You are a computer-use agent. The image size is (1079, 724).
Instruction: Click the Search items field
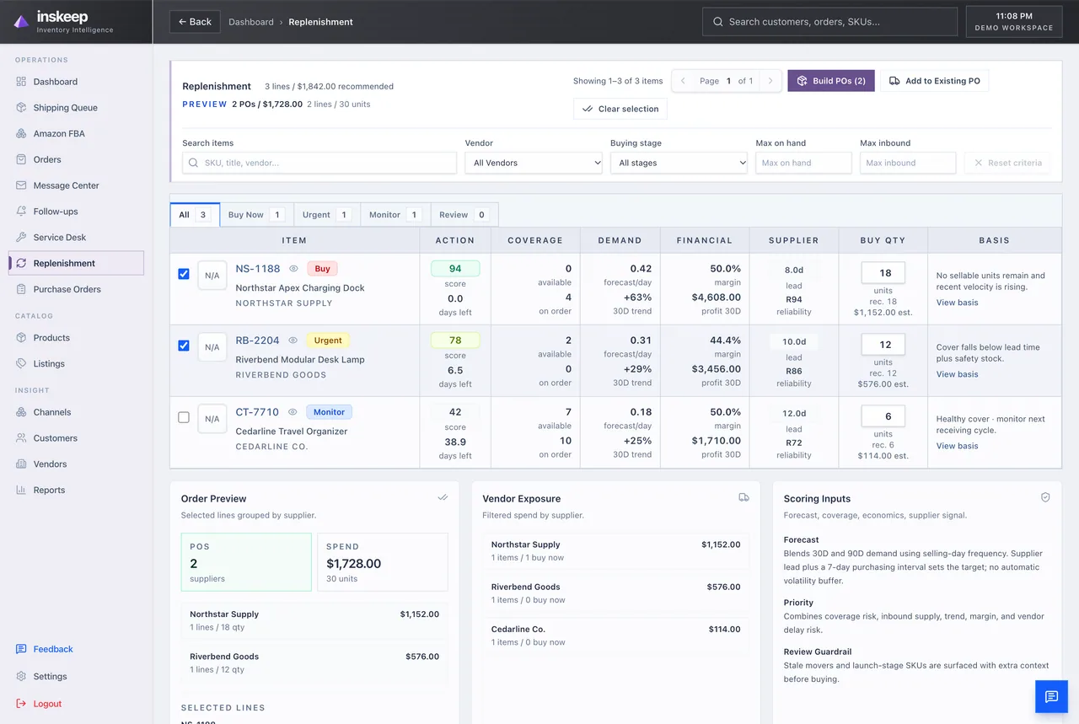click(319, 163)
